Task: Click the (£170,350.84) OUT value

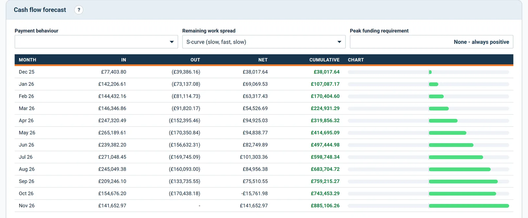Action: 184,133
